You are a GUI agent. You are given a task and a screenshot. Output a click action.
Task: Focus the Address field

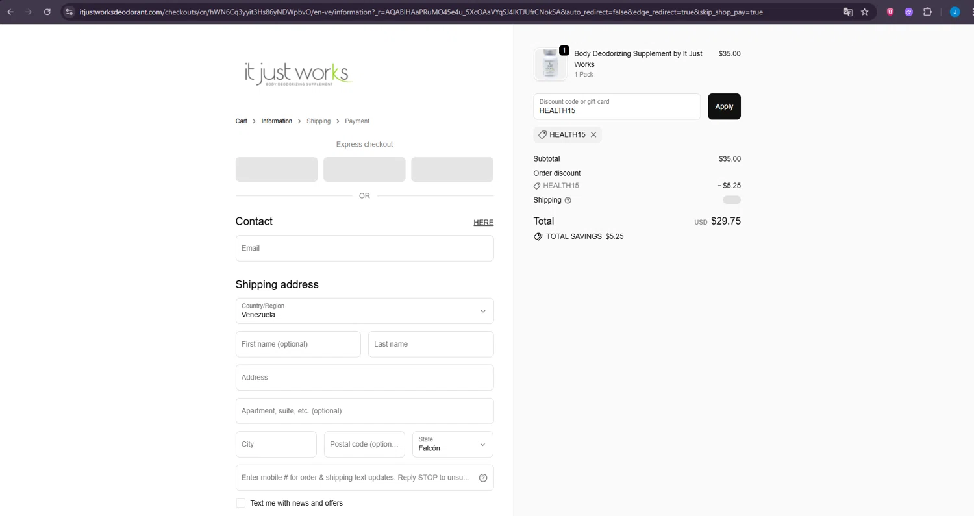[364, 378]
